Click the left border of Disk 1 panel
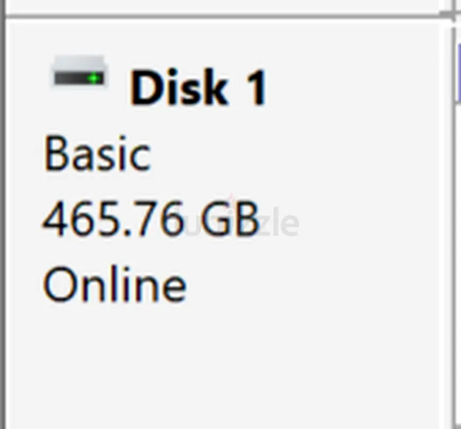Viewport: 461px width, 429px height. [5, 214]
